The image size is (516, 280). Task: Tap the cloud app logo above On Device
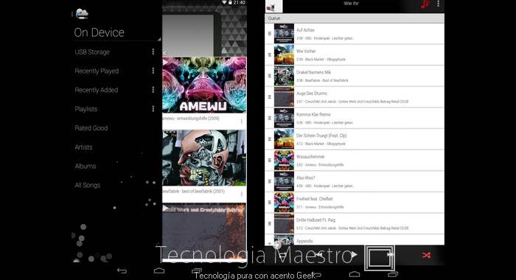coord(82,14)
